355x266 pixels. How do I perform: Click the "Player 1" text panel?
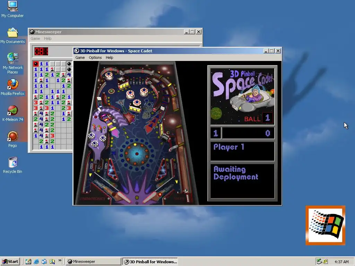coord(242,151)
